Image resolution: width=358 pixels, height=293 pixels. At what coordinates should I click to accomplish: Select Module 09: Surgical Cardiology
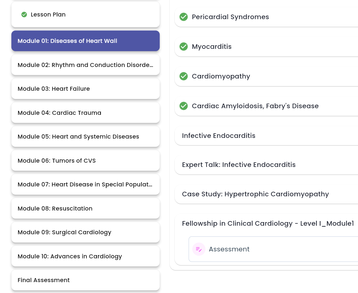(x=85, y=232)
